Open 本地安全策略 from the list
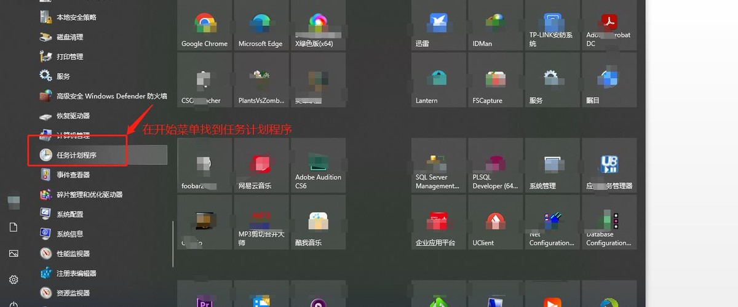The image size is (738, 307). pyautogui.click(x=98, y=17)
